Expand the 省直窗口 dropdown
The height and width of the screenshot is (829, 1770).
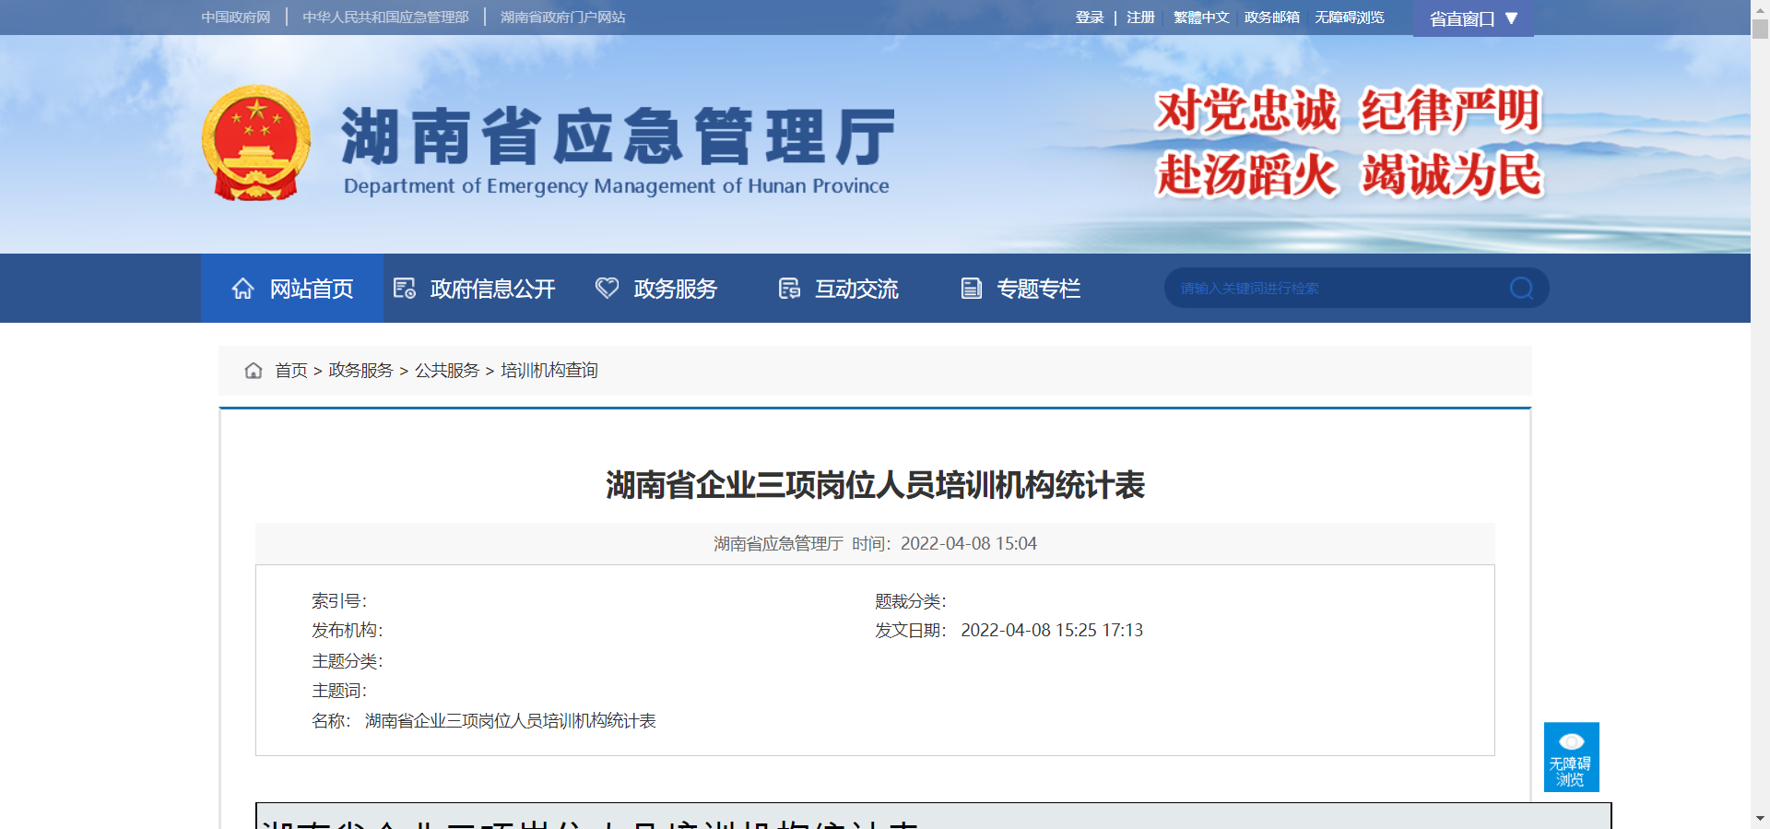[x=1472, y=18]
